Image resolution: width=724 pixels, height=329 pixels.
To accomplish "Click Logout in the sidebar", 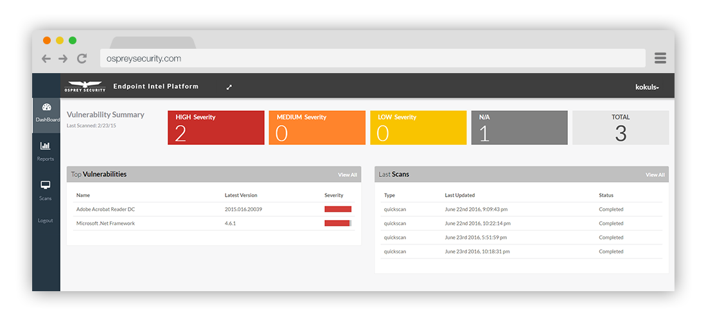I will pos(46,220).
